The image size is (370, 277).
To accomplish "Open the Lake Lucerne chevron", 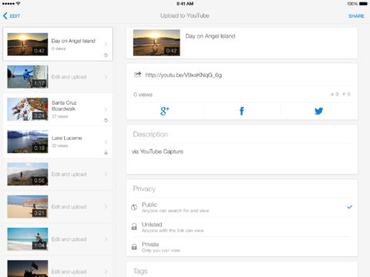I will pos(106,142).
